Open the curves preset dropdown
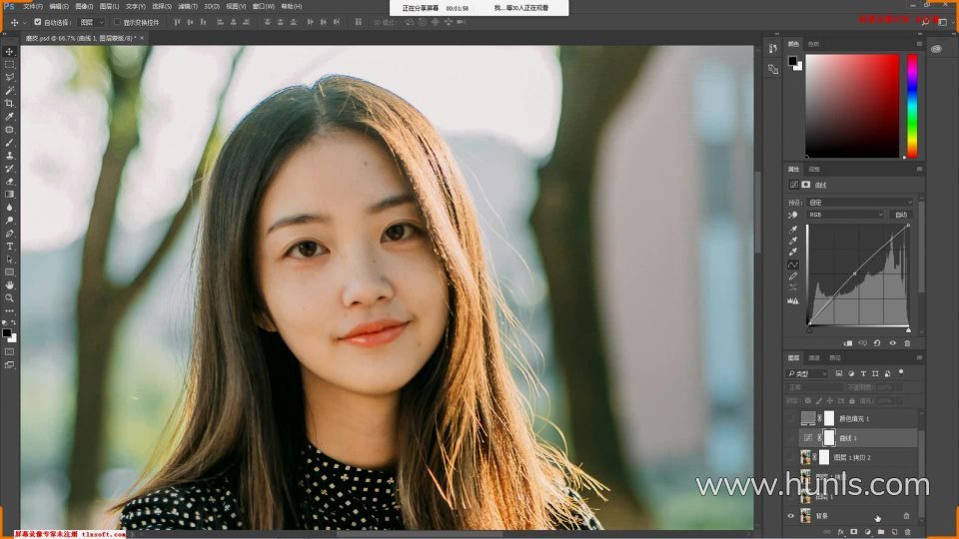The image size is (959, 539). tap(860, 203)
